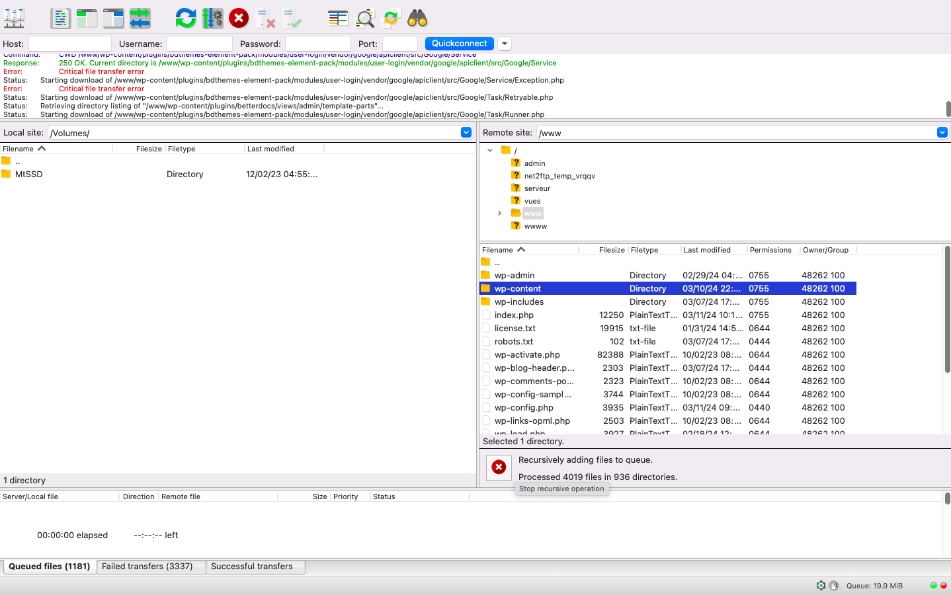Image resolution: width=951 pixels, height=595 pixels.
Task: Toggle the local directory tree display
Action: pos(87,18)
